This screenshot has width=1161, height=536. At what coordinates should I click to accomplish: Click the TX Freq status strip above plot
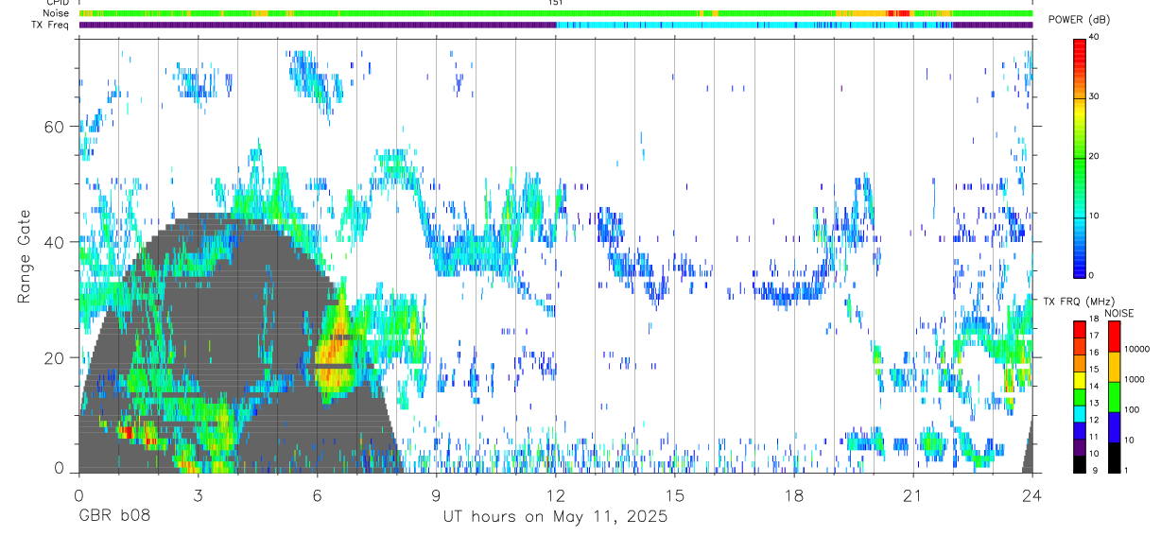point(556,25)
